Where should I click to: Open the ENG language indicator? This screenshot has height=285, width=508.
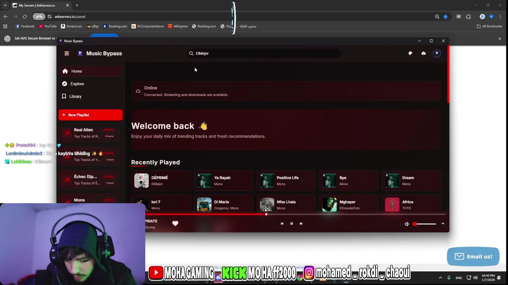point(459,278)
